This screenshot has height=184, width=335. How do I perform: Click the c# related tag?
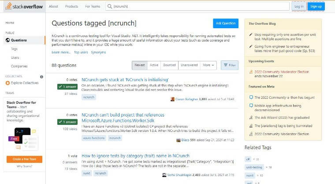248,159
